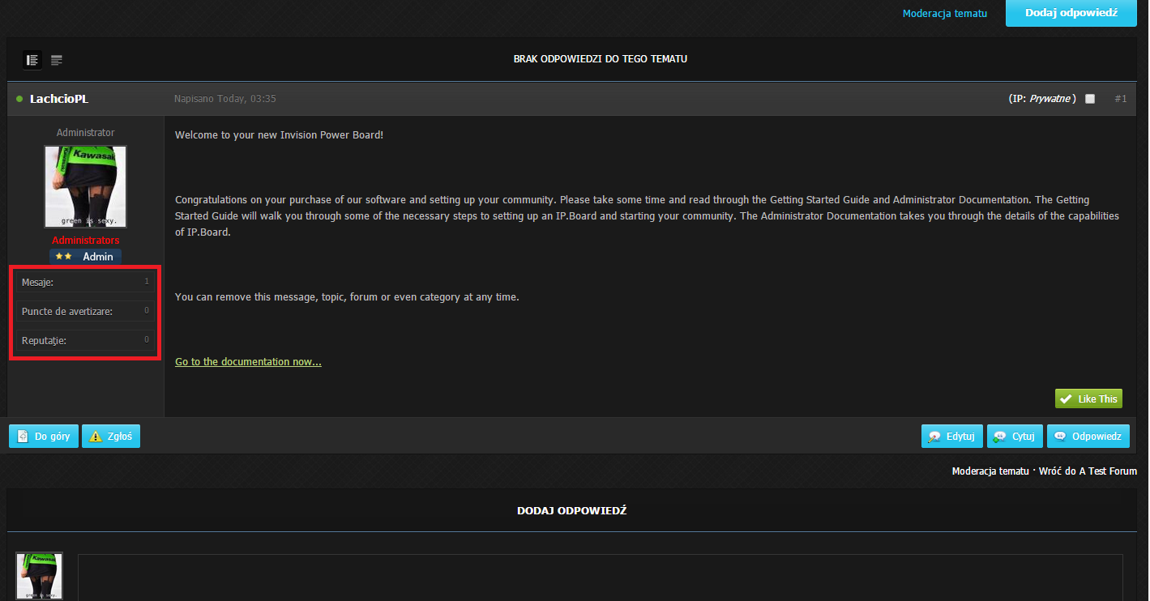Edit the post with the Edytuj button
This screenshot has height=601, width=1150.
point(952,437)
